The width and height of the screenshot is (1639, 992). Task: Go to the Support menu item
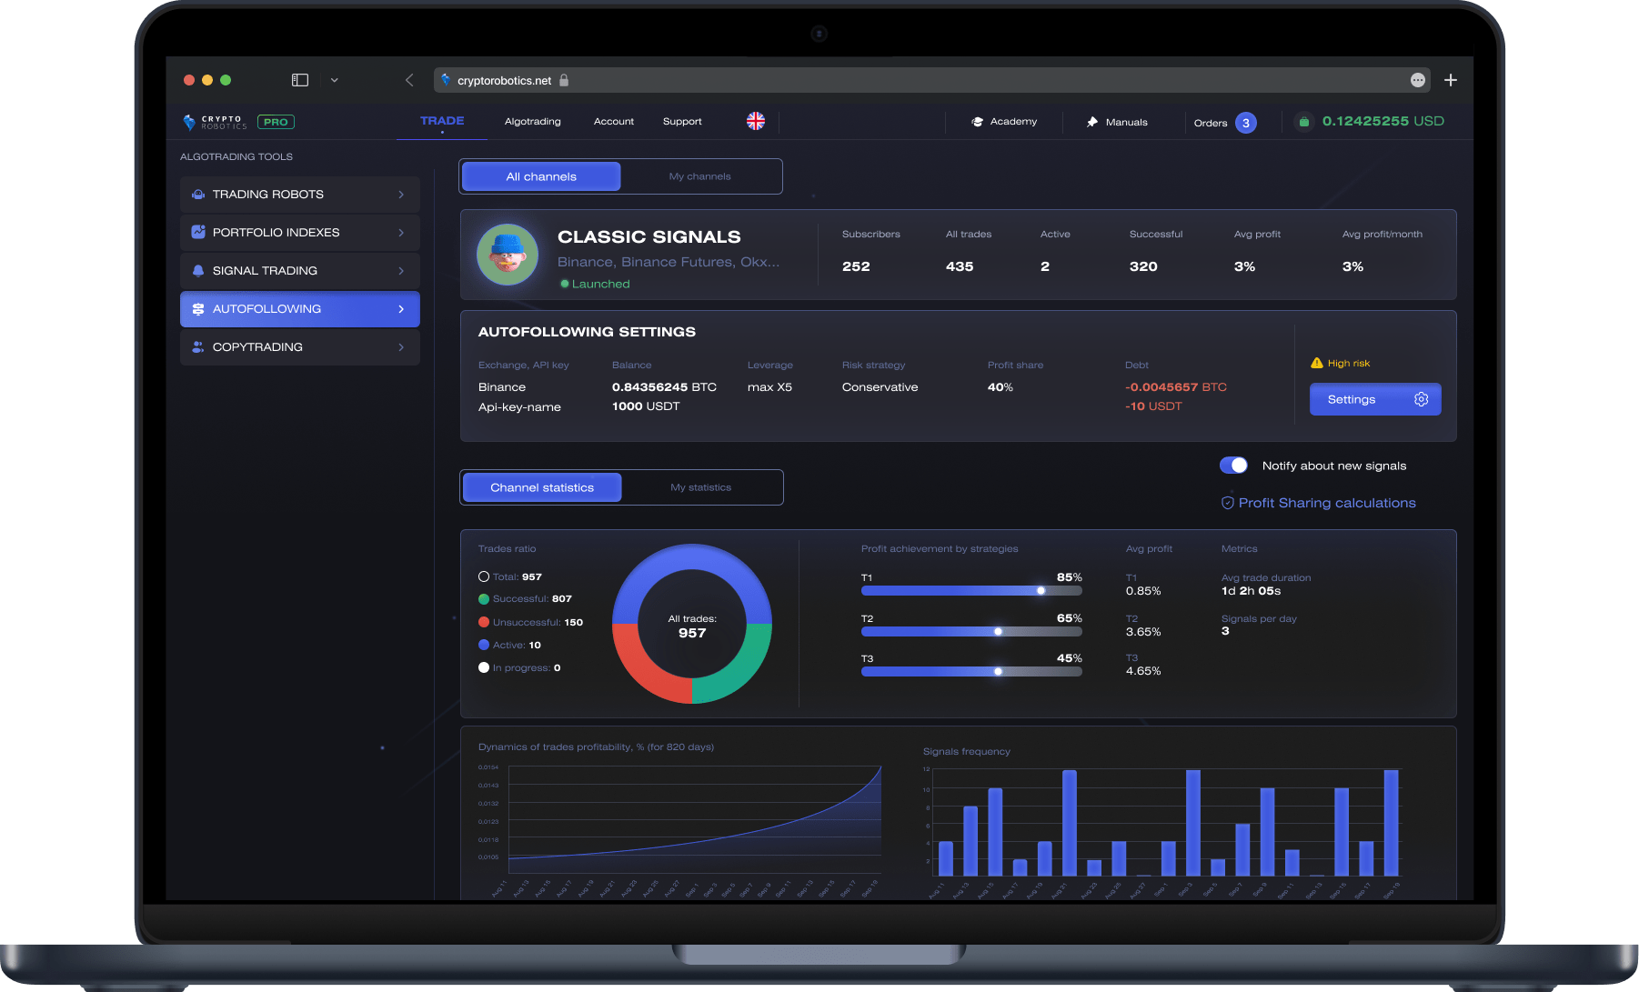coord(682,122)
